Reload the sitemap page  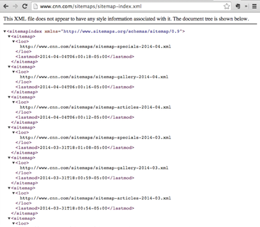25,6
